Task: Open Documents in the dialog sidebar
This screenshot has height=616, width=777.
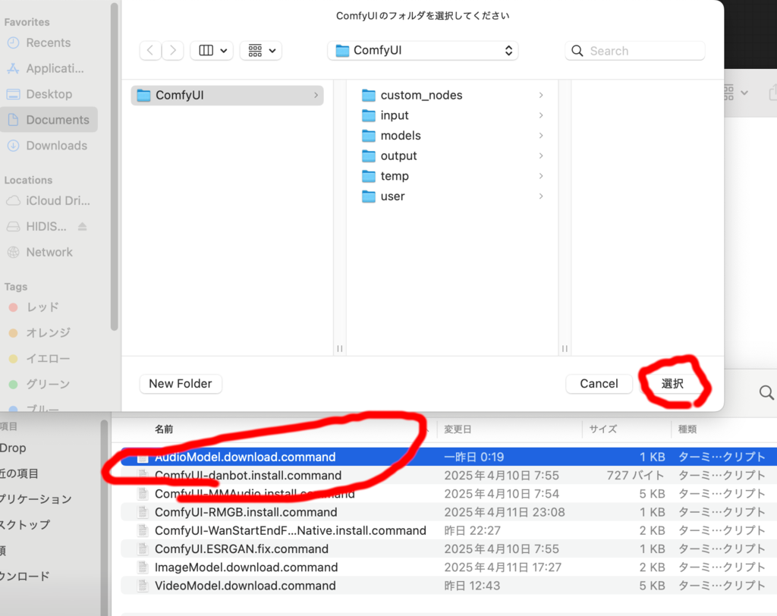Action: pos(49,120)
